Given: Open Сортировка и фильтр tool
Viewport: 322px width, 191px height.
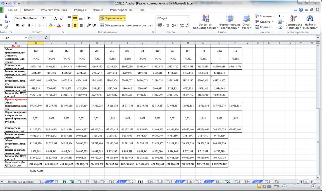Looking at the screenshot, I should pyautogui.click(x=294, y=22).
